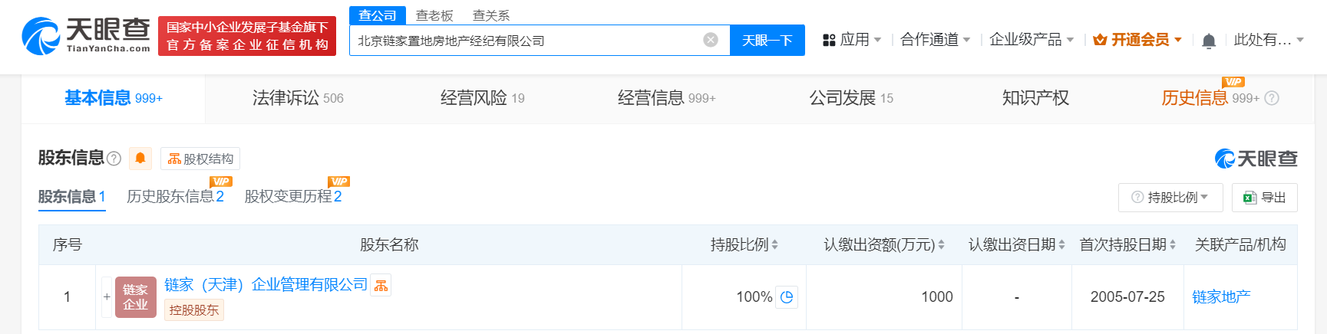1327x334 pixels.
Task: Click the shareholder alert bell icon
Action: tap(140, 158)
